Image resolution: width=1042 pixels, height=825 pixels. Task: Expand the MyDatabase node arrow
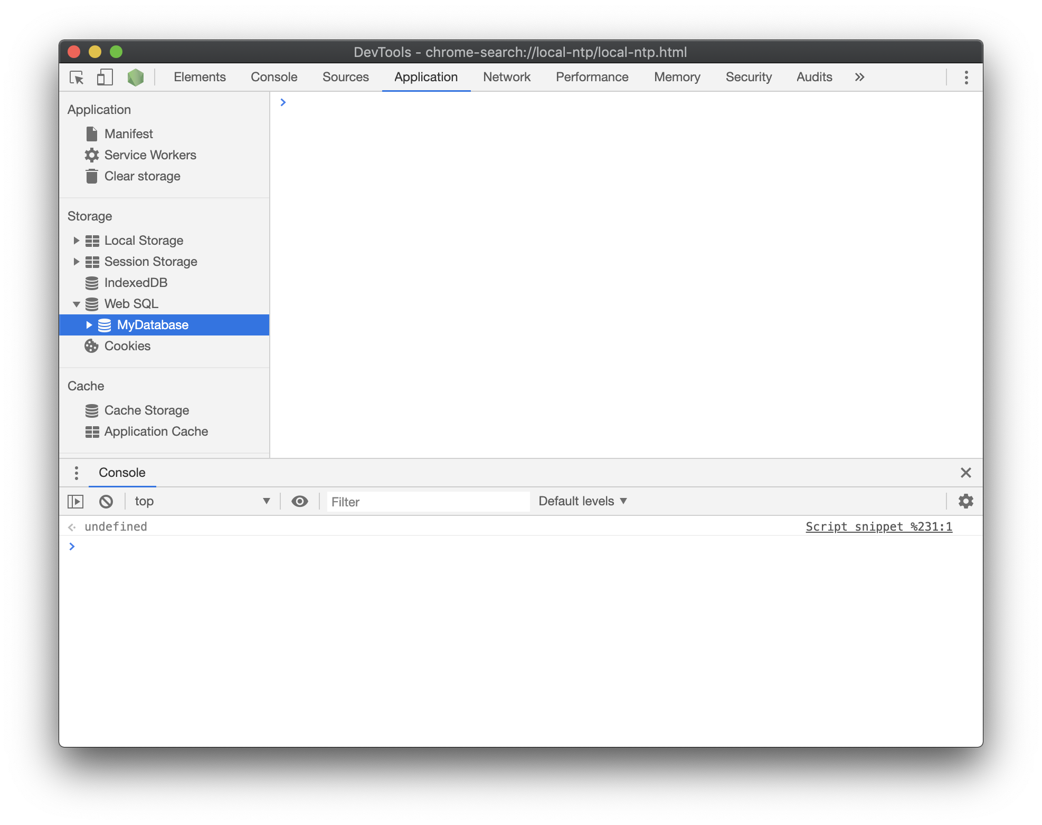(x=89, y=325)
